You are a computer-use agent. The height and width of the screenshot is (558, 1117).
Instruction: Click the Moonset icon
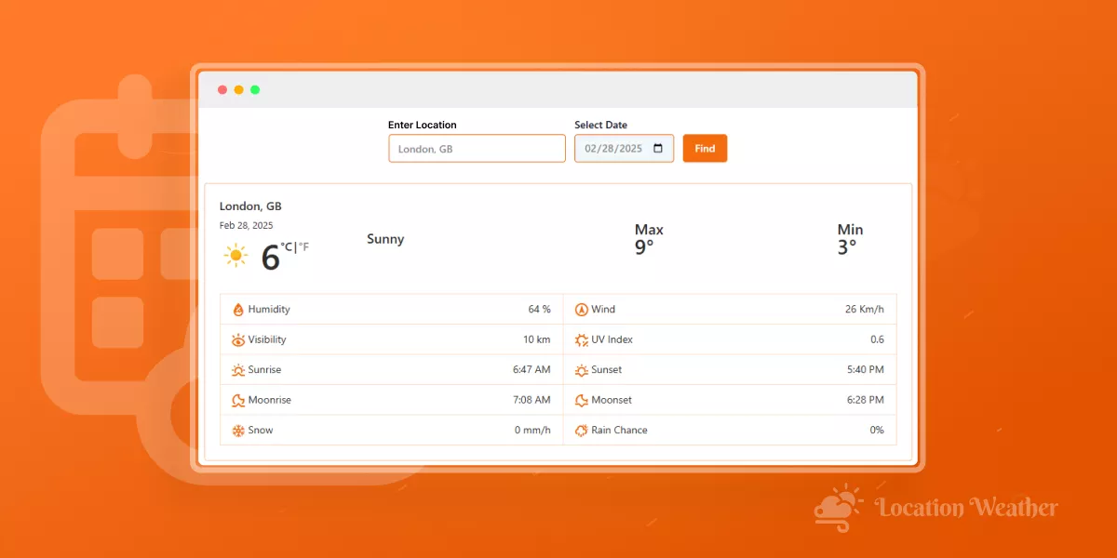[583, 400]
